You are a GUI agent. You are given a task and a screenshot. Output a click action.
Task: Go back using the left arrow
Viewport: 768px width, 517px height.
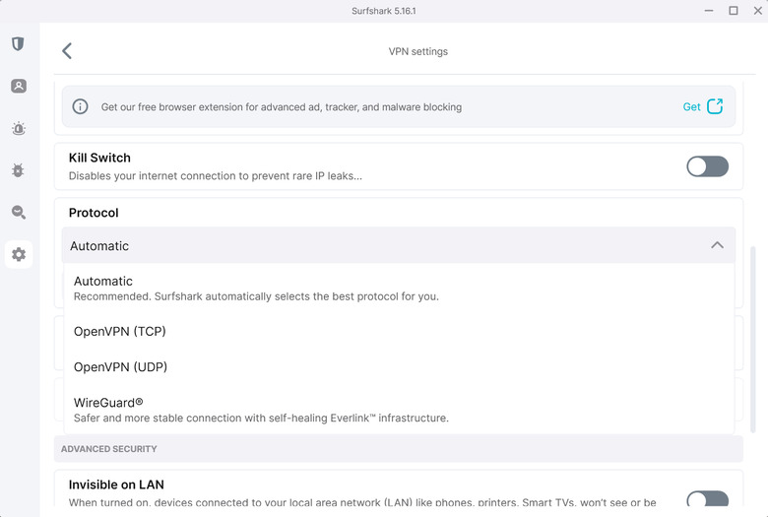(x=67, y=51)
